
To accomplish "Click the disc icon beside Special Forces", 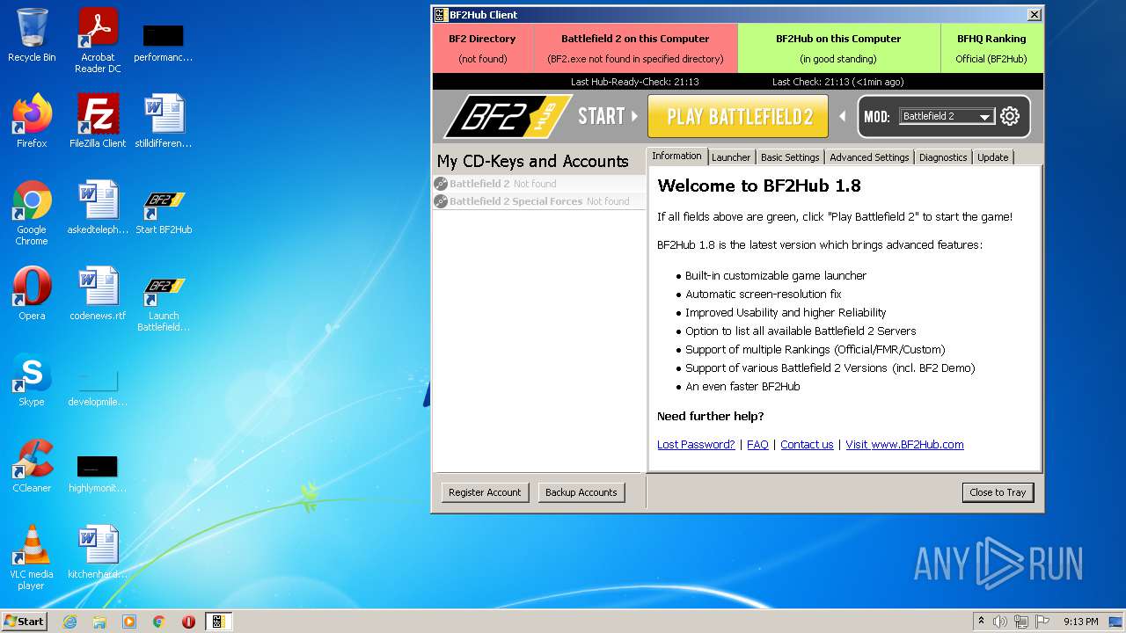I will point(441,201).
